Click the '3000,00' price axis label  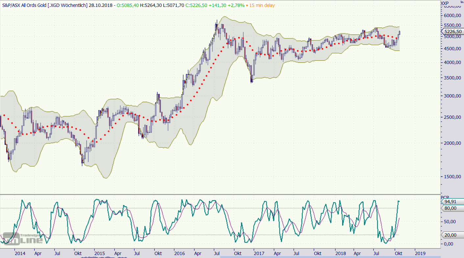click(x=452, y=96)
